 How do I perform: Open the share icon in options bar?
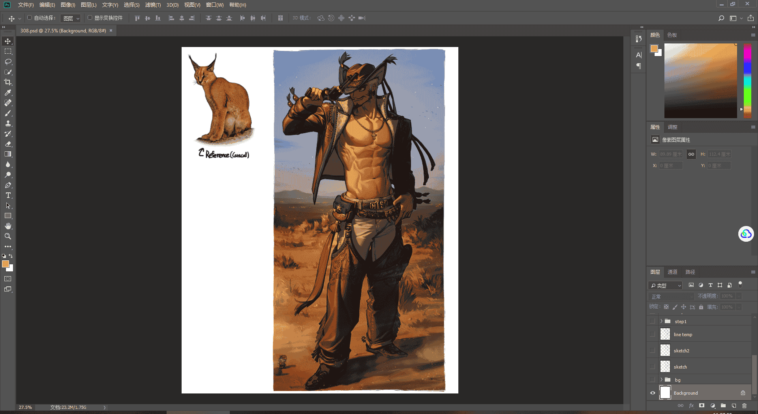[750, 18]
